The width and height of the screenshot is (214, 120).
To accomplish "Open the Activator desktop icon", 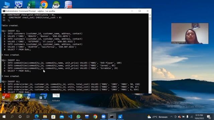I will click(56, 98).
